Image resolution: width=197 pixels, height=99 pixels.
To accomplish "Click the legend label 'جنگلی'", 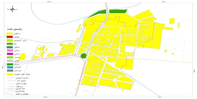I will pos(17,47).
